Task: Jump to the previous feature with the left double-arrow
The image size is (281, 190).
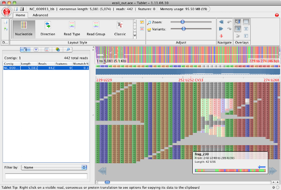Action: [x=221, y=22]
